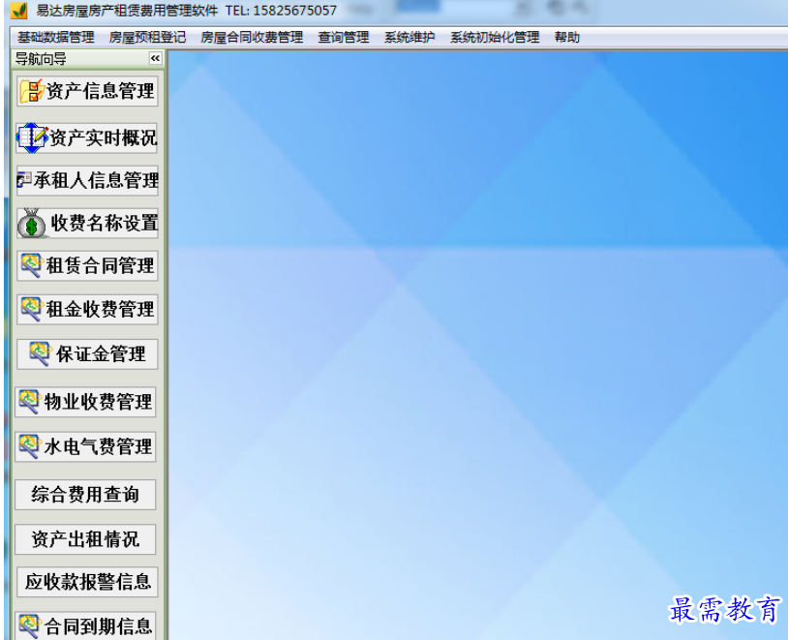The image size is (788, 640).
Task: Click the magnifier icon on 租金收费管理
Action: (x=31, y=308)
